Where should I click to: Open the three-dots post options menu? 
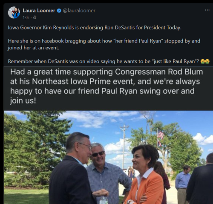pos(207,10)
